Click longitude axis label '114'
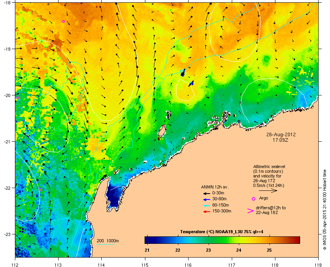 (101, 265)
